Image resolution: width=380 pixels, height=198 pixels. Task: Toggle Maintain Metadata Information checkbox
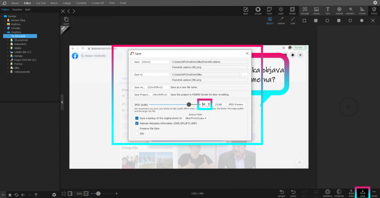point(137,123)
